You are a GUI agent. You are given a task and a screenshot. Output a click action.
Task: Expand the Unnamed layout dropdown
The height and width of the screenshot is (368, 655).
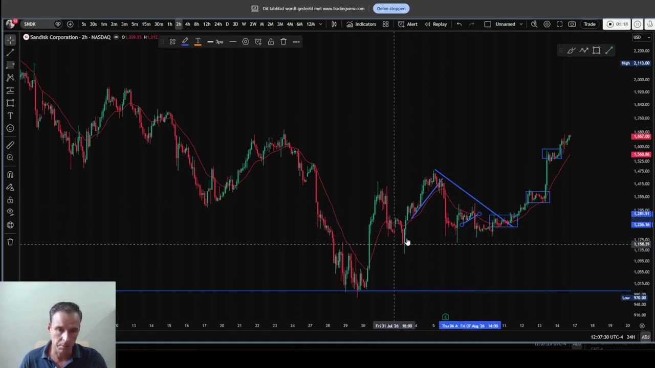[x=521, y=24]
